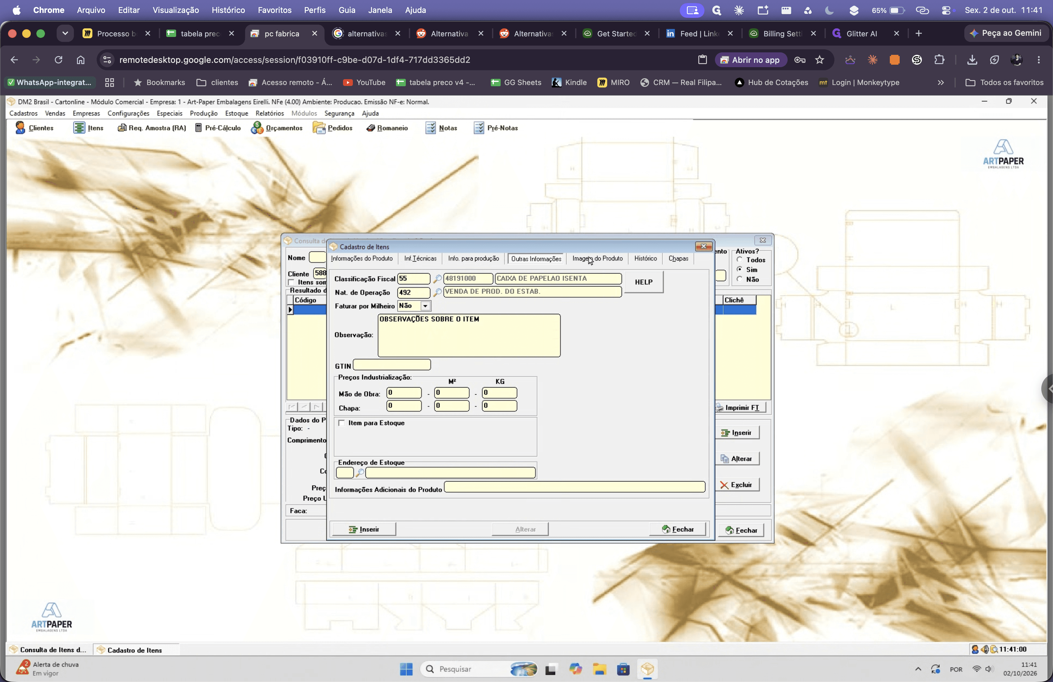The height and width of the screenshot is (682, 1053).
Task: Open Chrome tab search dropdown arrow
Action: 65,33
